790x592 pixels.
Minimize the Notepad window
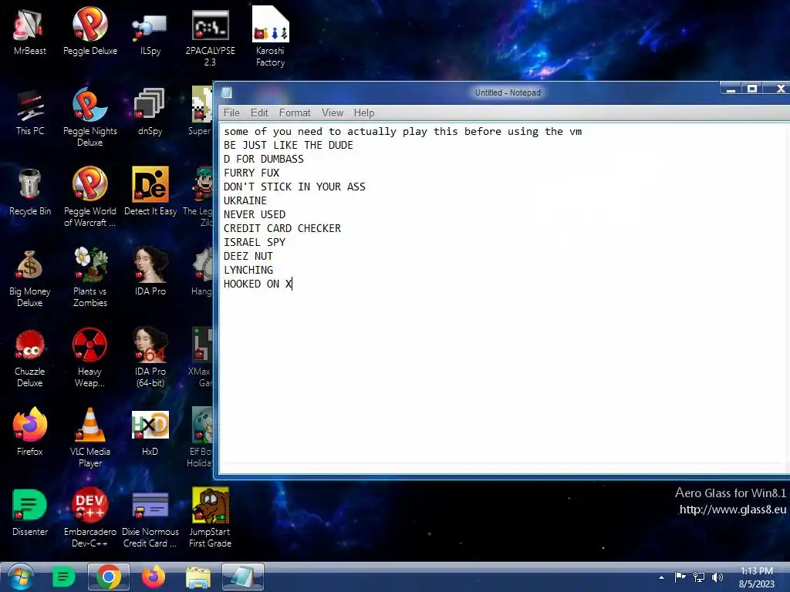coord(731,89)
